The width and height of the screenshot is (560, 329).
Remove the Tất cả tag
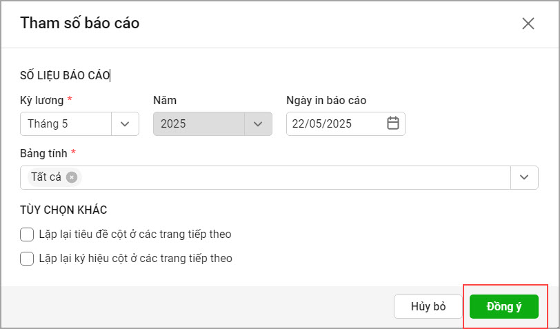[72, 177]
